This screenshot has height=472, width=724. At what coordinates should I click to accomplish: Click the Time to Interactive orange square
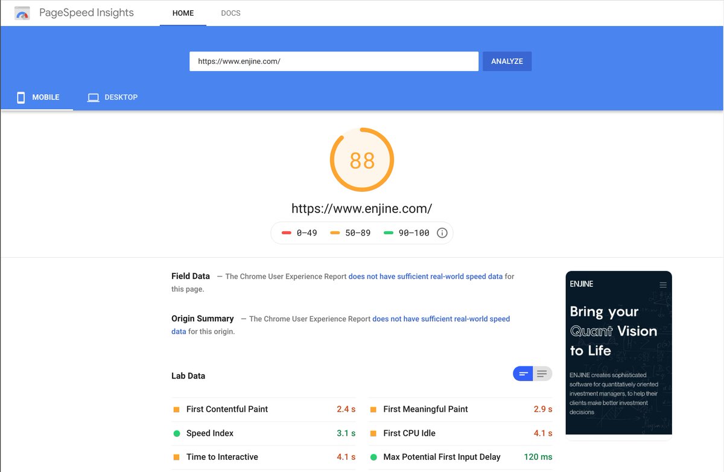[177, 457]
